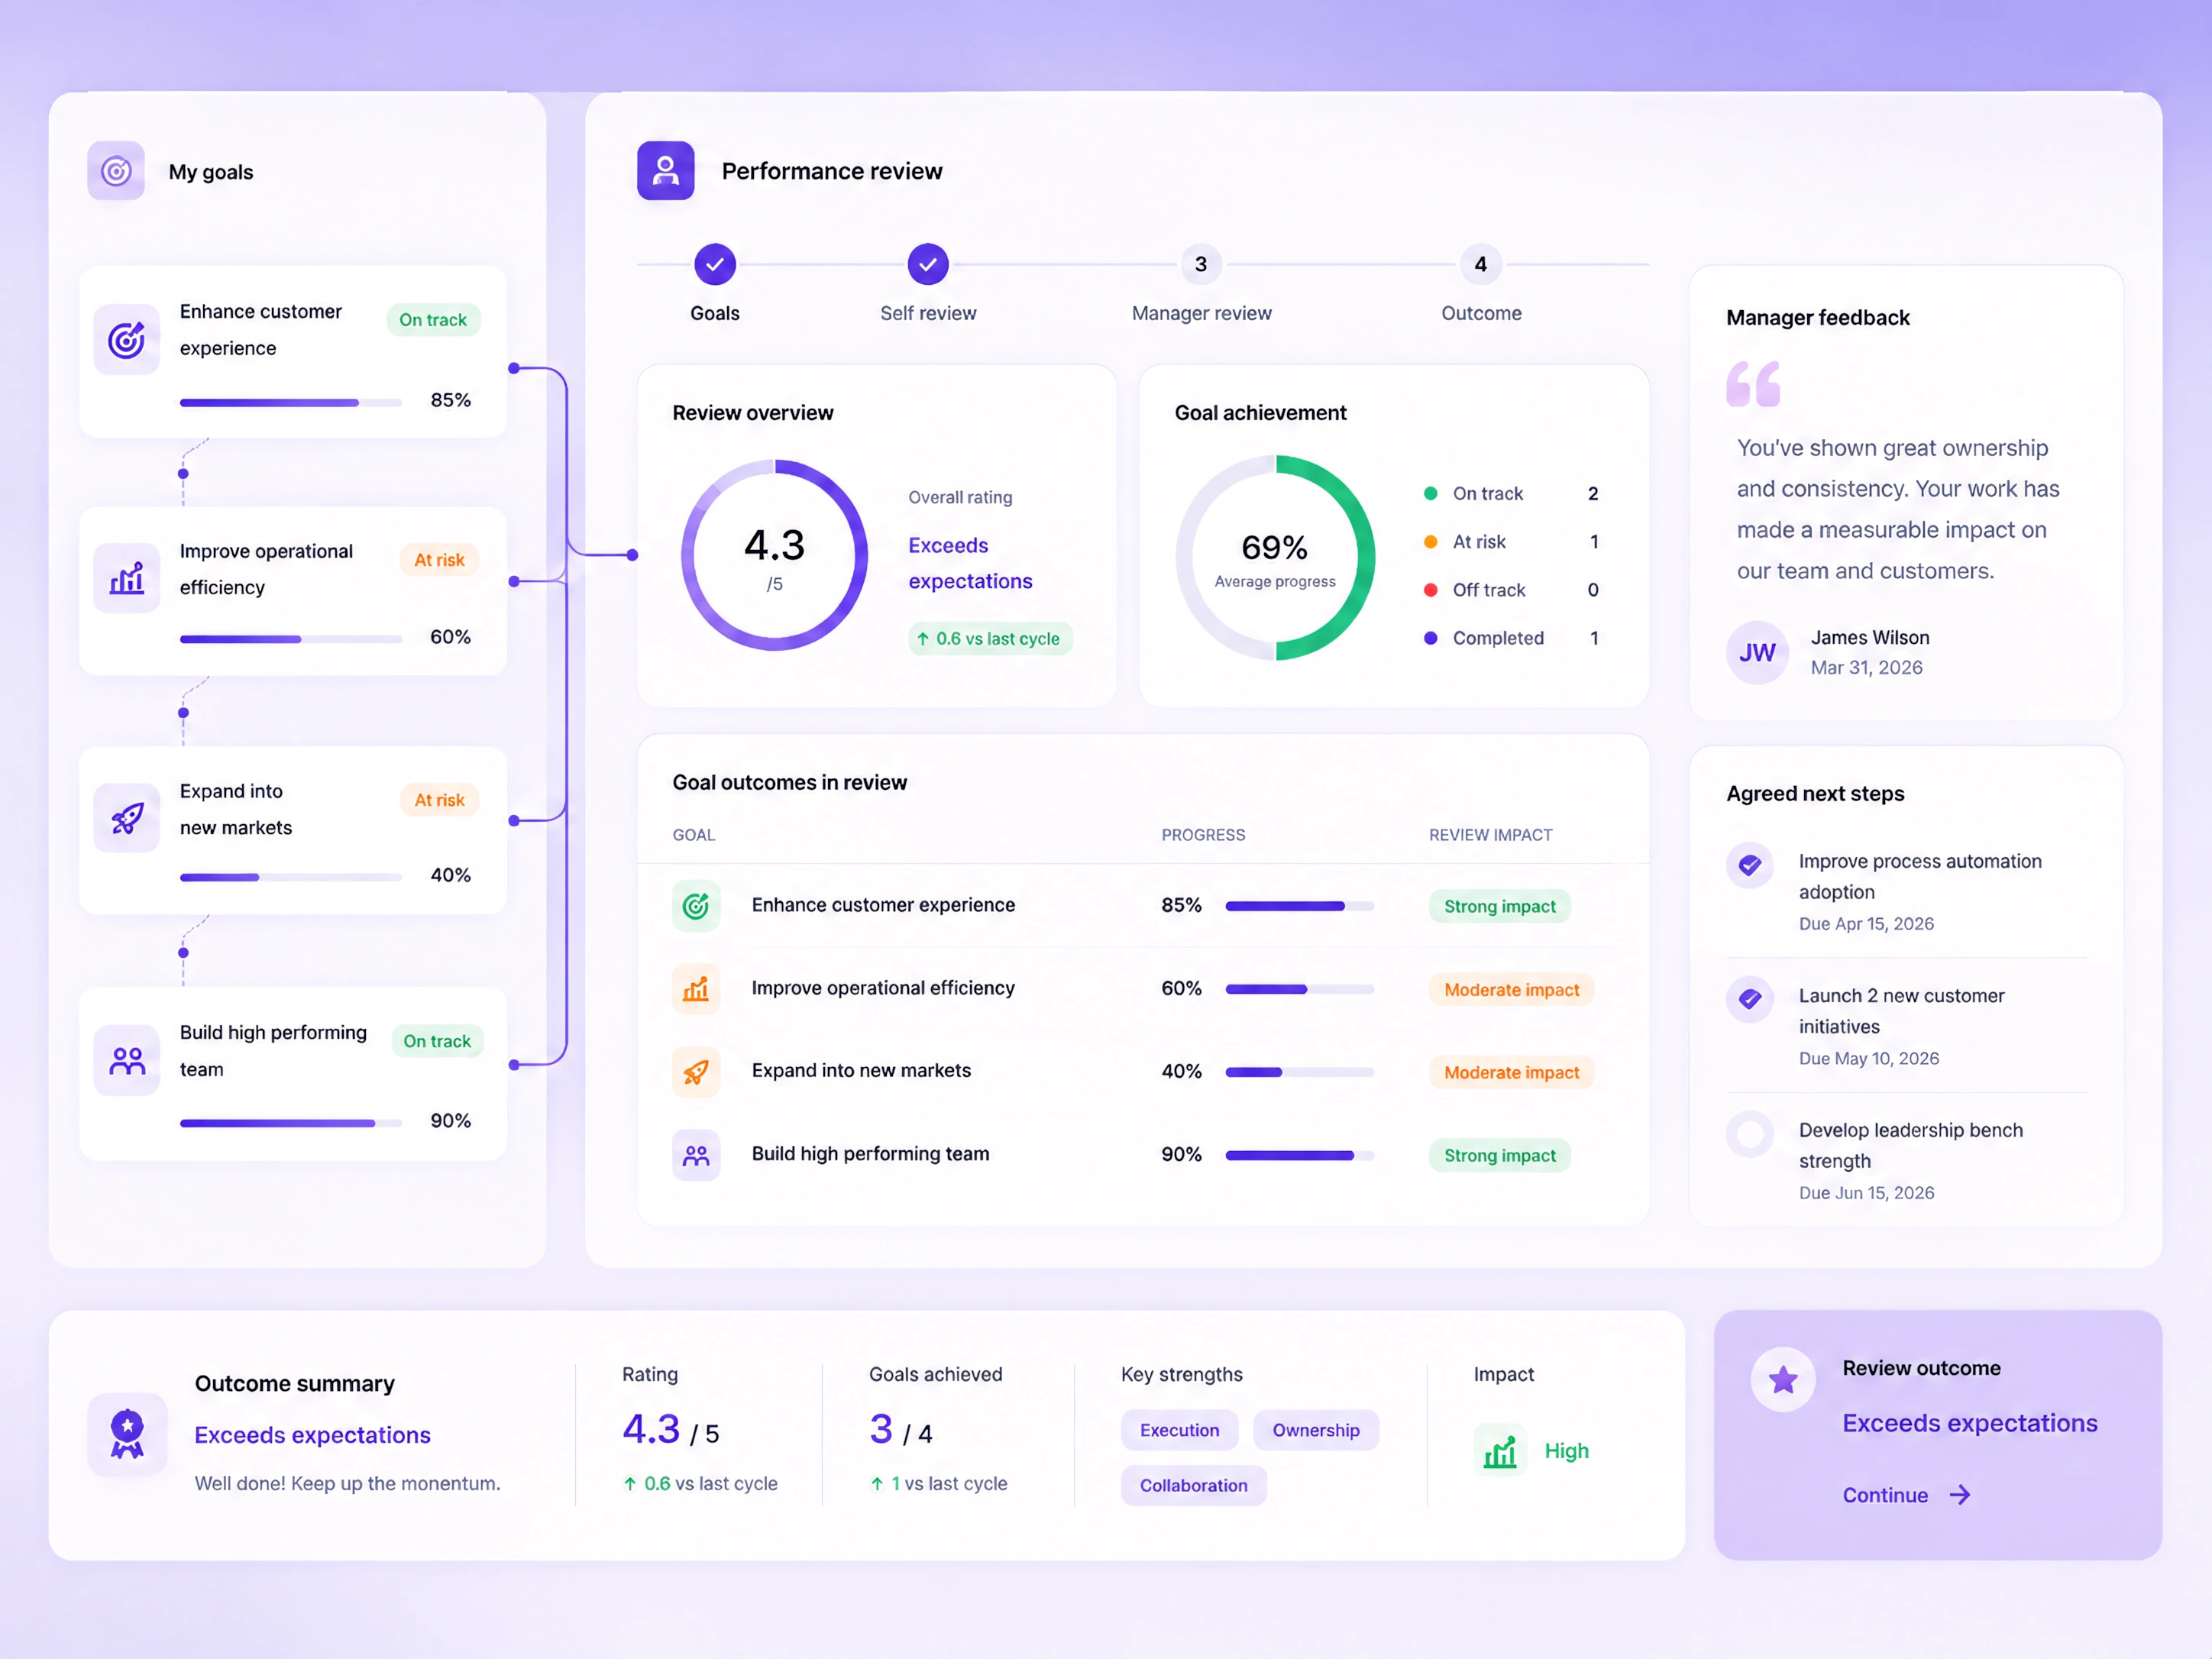Click the On track legend entry
The height and width of the screenshot is (1659, 2212).
[x=1511, y=494]
